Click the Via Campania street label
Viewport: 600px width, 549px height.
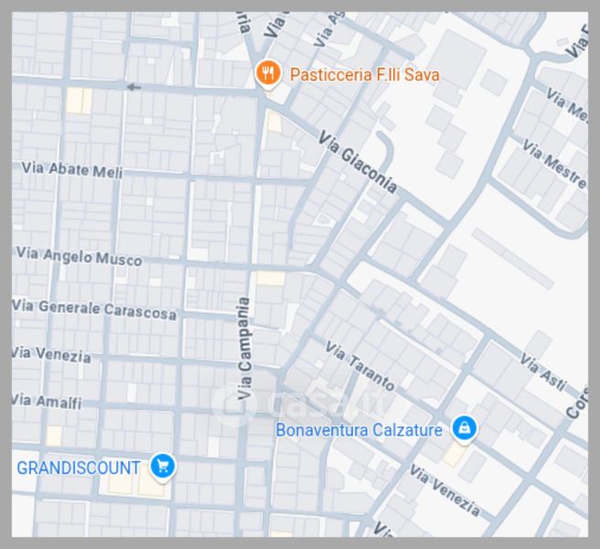(x=244, y=349)
